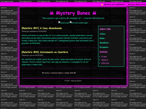Screen dimensions: 146x109
Task: Click the broken 'site em construção' image
Action: pyautogui.click(x=79, y=23)
